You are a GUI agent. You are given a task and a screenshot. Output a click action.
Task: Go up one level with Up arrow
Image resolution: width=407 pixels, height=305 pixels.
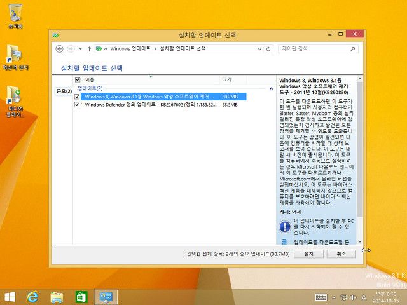[x=89, y=49]
